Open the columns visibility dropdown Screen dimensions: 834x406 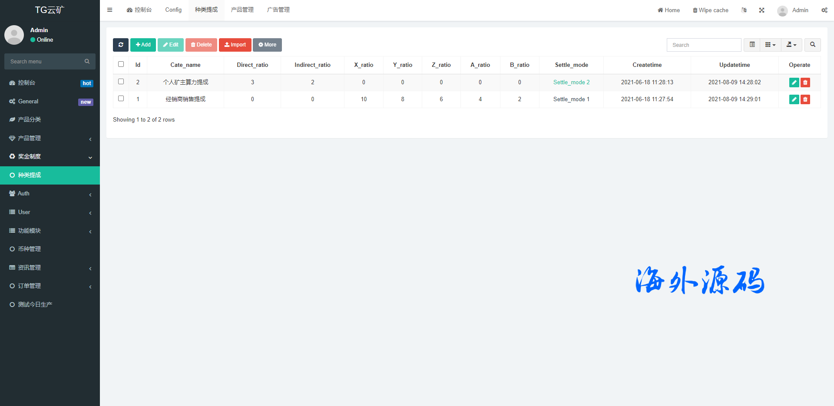[x=770, y=45]
